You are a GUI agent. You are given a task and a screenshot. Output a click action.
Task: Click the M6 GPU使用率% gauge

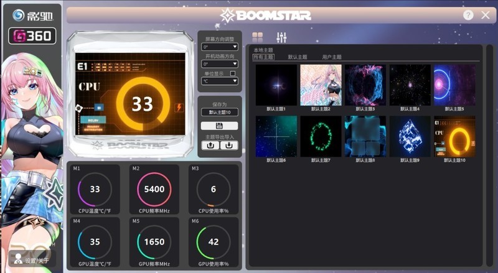[212, 243]
